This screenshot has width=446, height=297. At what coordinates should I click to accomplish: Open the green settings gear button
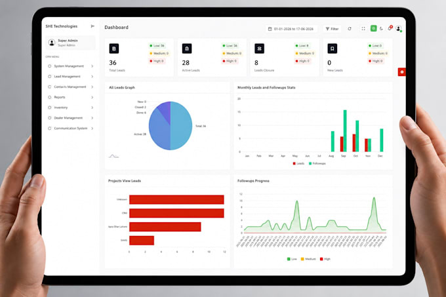373,28
